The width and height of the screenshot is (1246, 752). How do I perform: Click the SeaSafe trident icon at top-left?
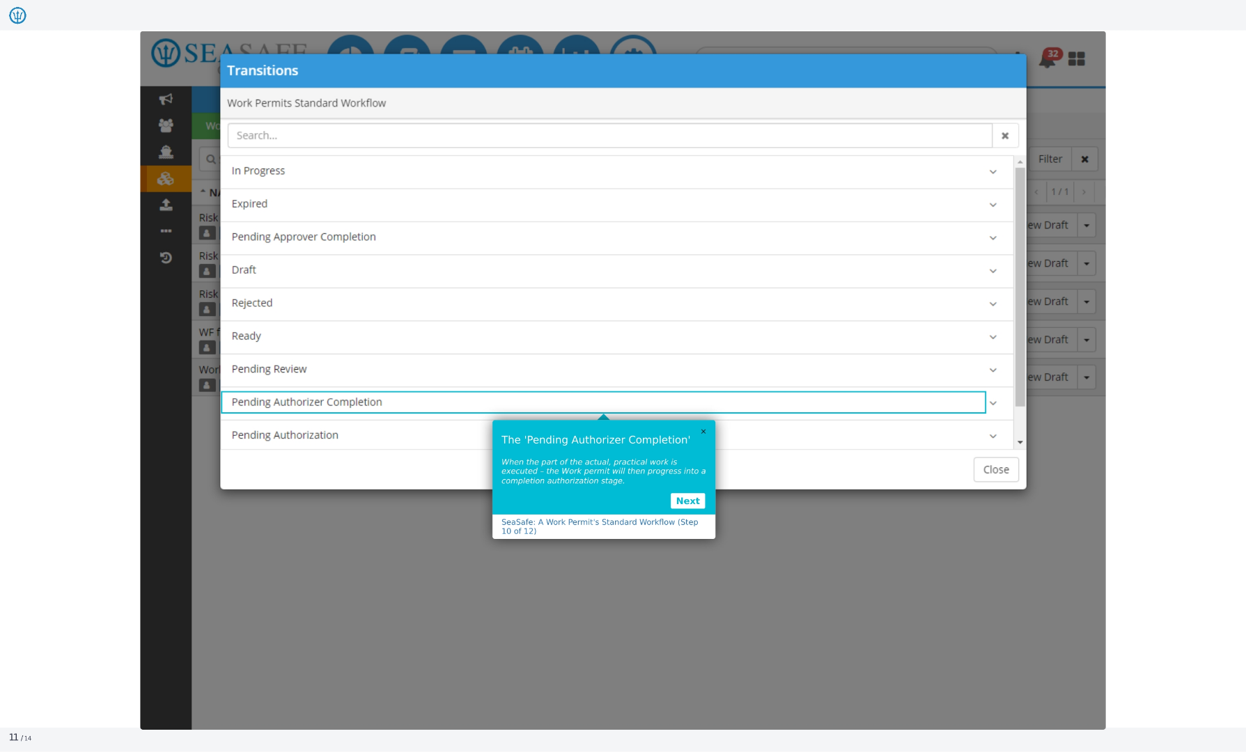[17, 15]
